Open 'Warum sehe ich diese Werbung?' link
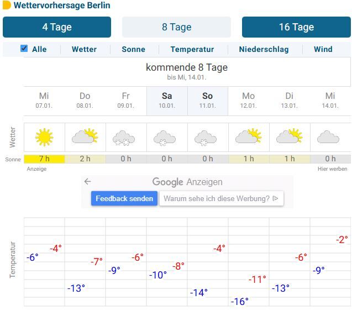 click(x=221, y=199)
